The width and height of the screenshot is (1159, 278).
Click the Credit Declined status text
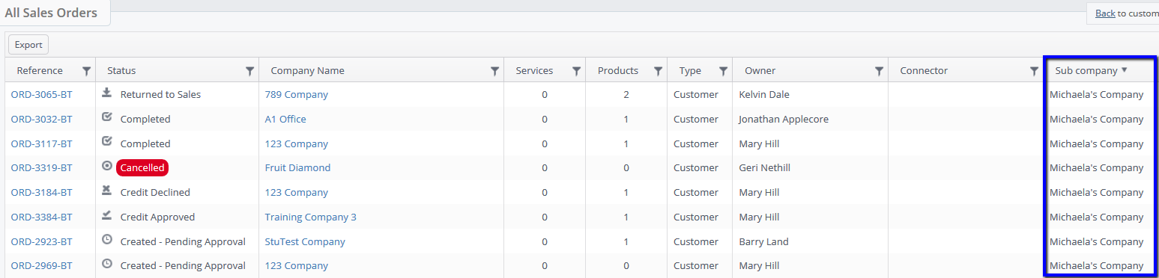(155, 193)
